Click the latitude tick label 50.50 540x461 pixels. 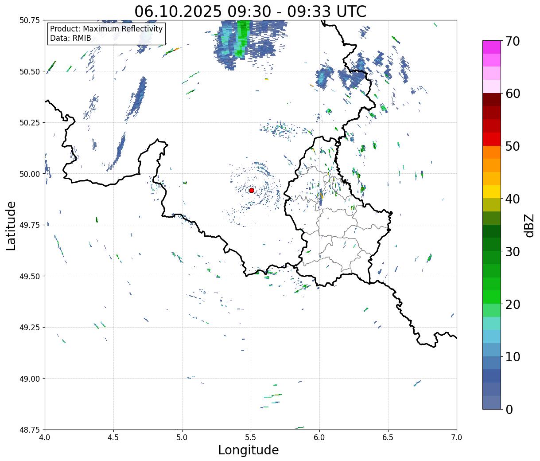click(x=30, y=71)
